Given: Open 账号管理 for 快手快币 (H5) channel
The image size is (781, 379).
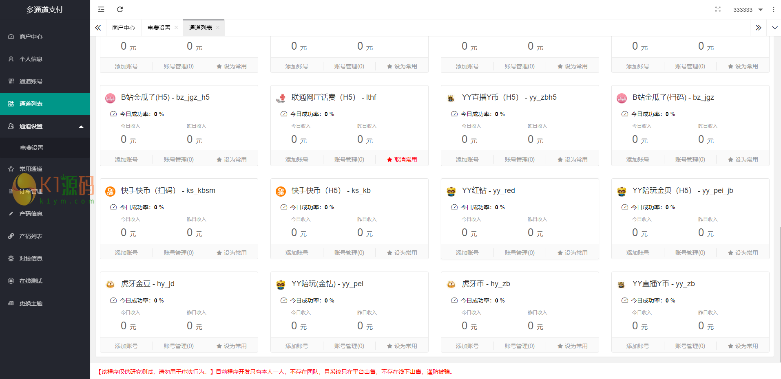Looking at the screenshot, I should (x=349, y=253).
